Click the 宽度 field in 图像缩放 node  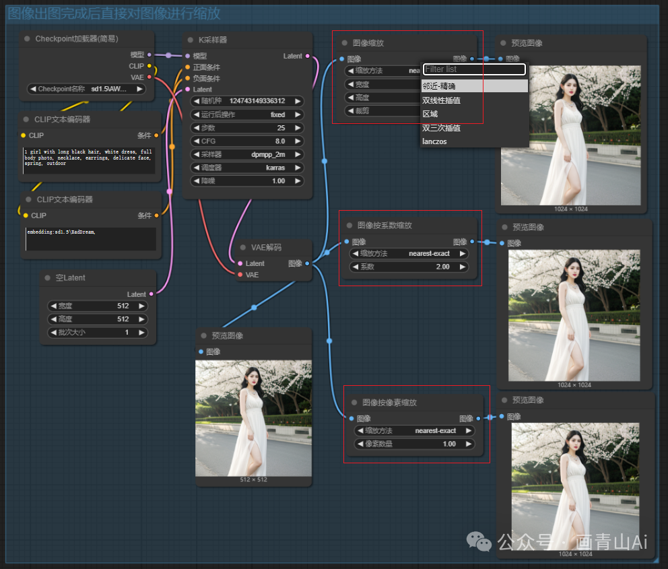click(382, 84)
